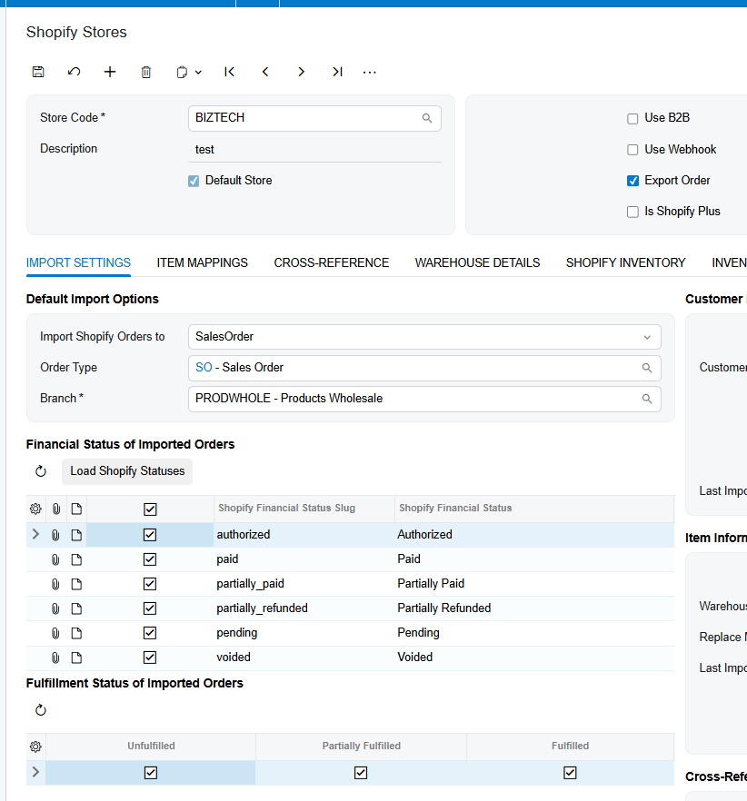Open Store Code lookup magnifier

click(427, 118)
